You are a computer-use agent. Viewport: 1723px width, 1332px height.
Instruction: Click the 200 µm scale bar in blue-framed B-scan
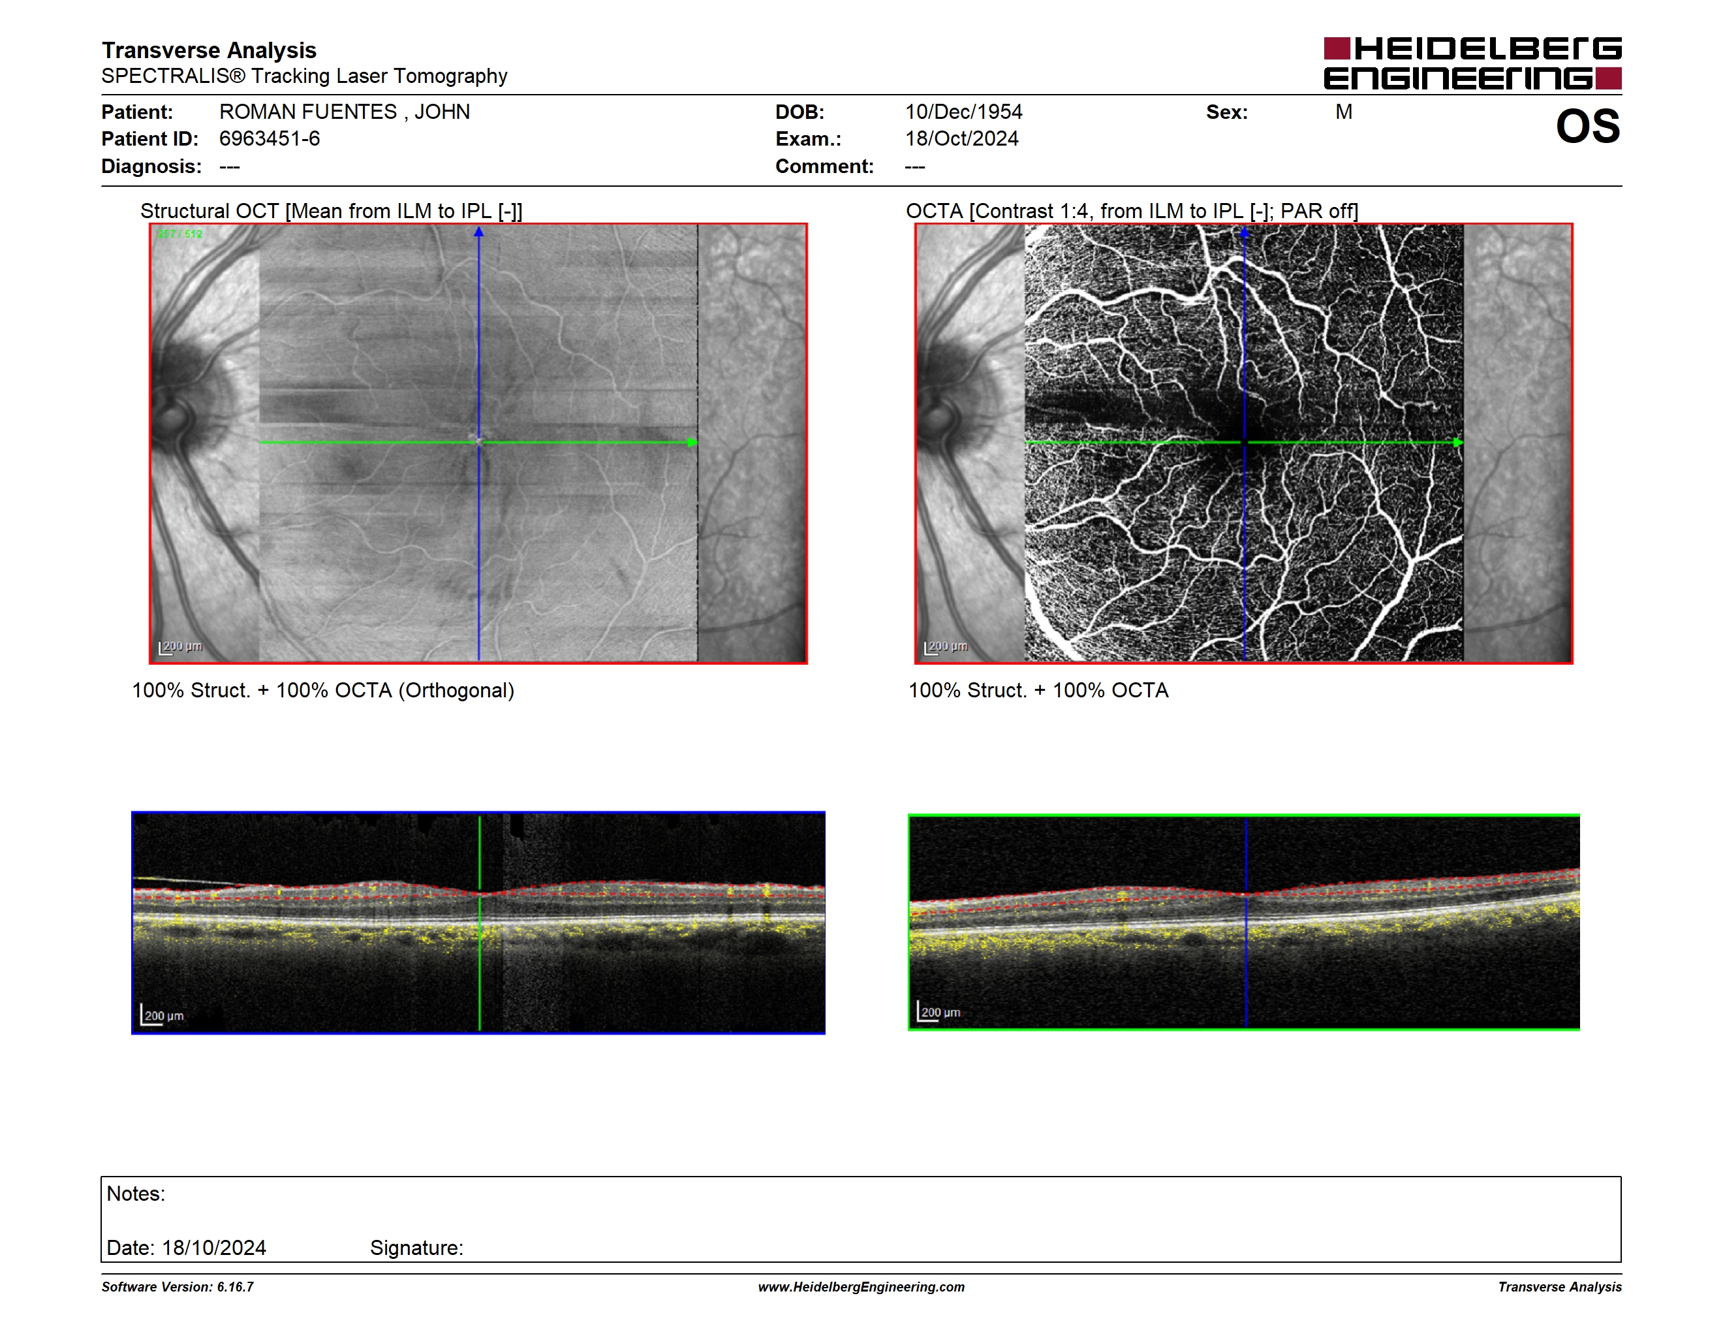(163, 1015)
